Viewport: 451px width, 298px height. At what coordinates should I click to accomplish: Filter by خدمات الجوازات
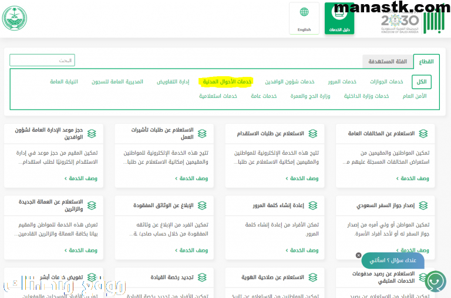[x=386, y=82]
